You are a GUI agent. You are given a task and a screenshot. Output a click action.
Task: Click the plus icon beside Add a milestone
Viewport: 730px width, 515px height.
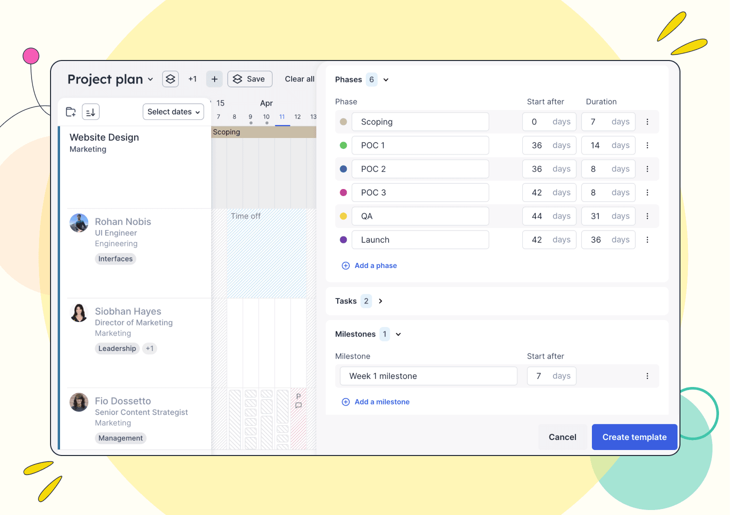tap(346, 401)
